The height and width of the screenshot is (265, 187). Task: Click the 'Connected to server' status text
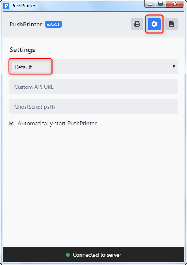coord(97,255)
